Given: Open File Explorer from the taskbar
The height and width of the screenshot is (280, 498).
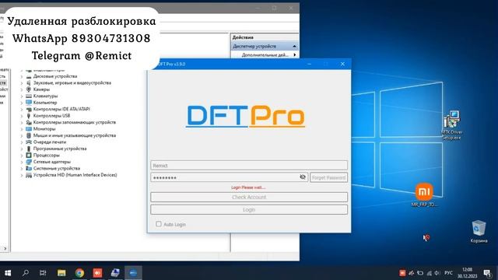Looking at the screenshot, I should click(61, 273).
